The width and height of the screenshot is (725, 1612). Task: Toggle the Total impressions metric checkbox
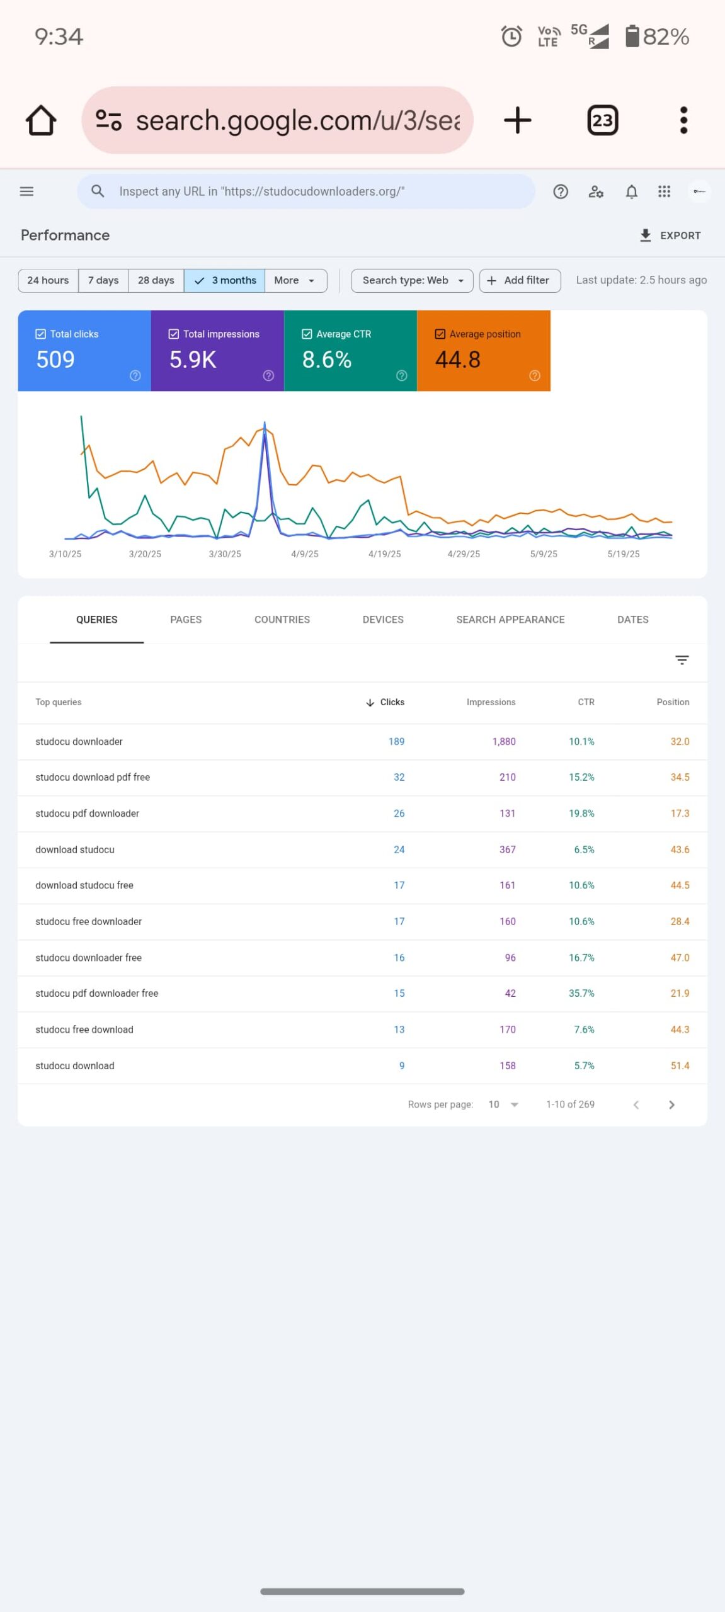pos(174,334)
